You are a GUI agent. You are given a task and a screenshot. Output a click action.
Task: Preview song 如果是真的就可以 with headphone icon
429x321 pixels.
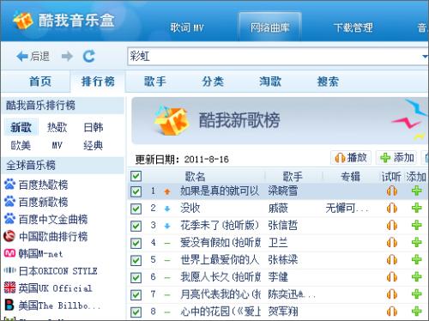pos(392,191)
